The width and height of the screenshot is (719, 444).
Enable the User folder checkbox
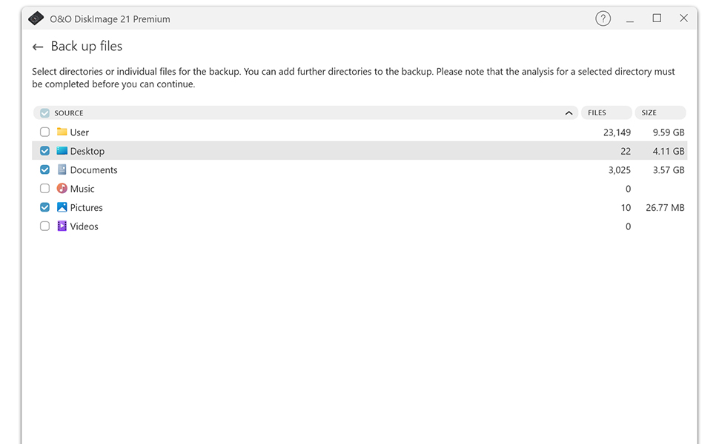click(x=45, y=132)
